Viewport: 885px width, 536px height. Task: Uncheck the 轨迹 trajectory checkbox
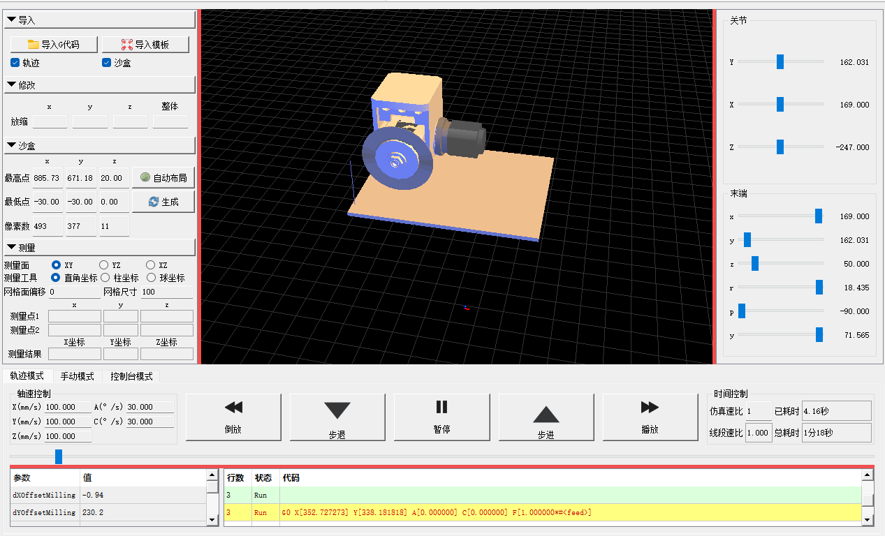point(15,63)
